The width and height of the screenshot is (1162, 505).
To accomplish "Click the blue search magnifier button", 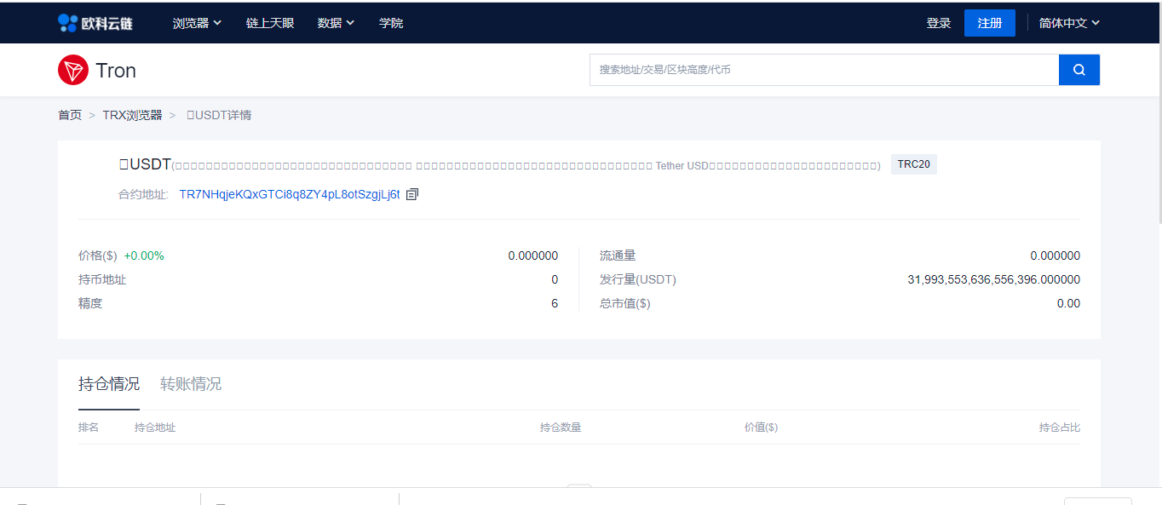I will [1079, 70].
